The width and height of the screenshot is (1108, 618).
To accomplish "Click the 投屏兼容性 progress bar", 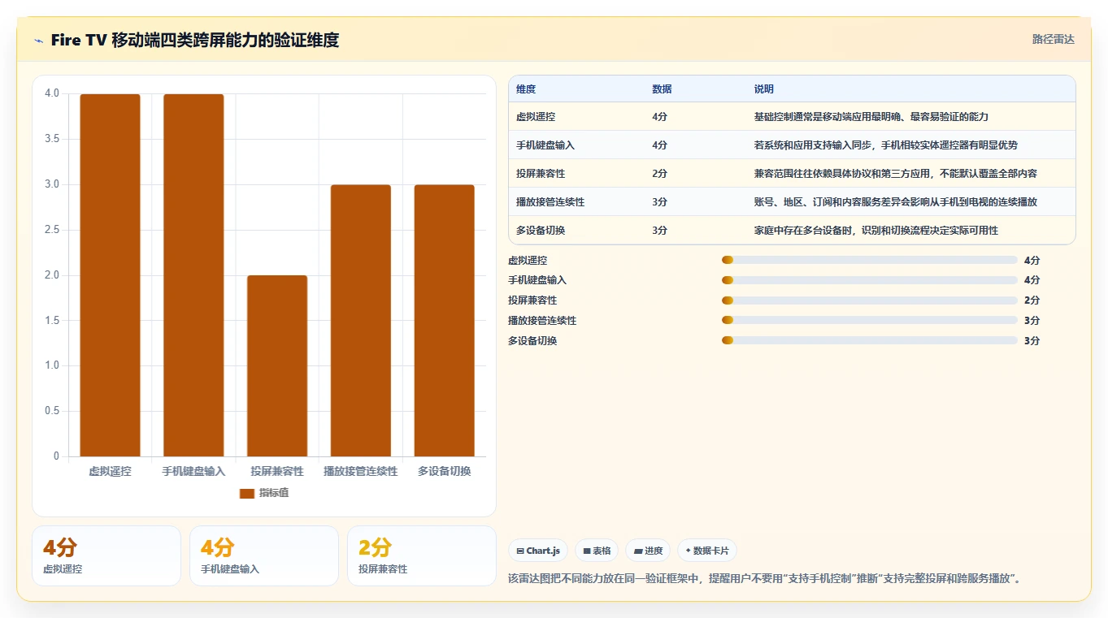I will pyautogui.click(x=870, y=300).
